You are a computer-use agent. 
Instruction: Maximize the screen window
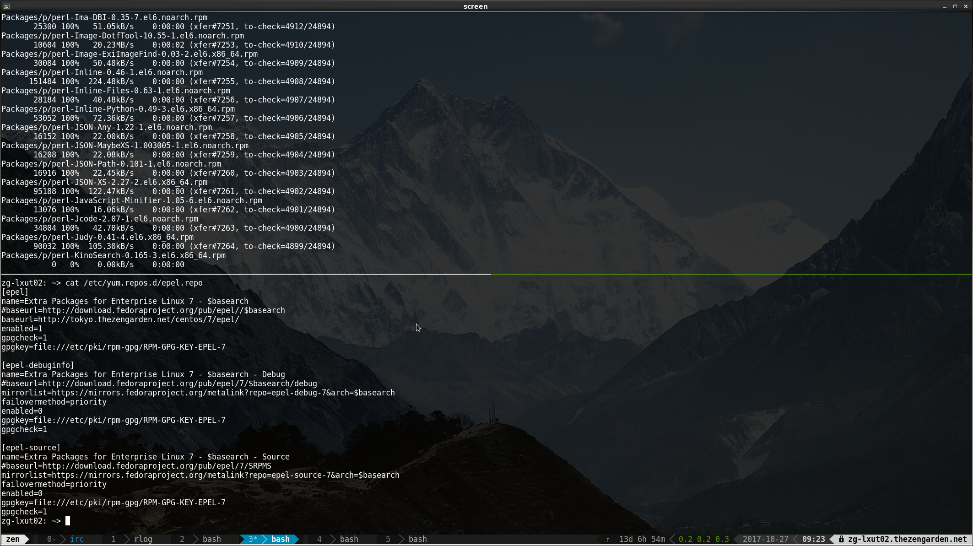click(x=955, y=6)
